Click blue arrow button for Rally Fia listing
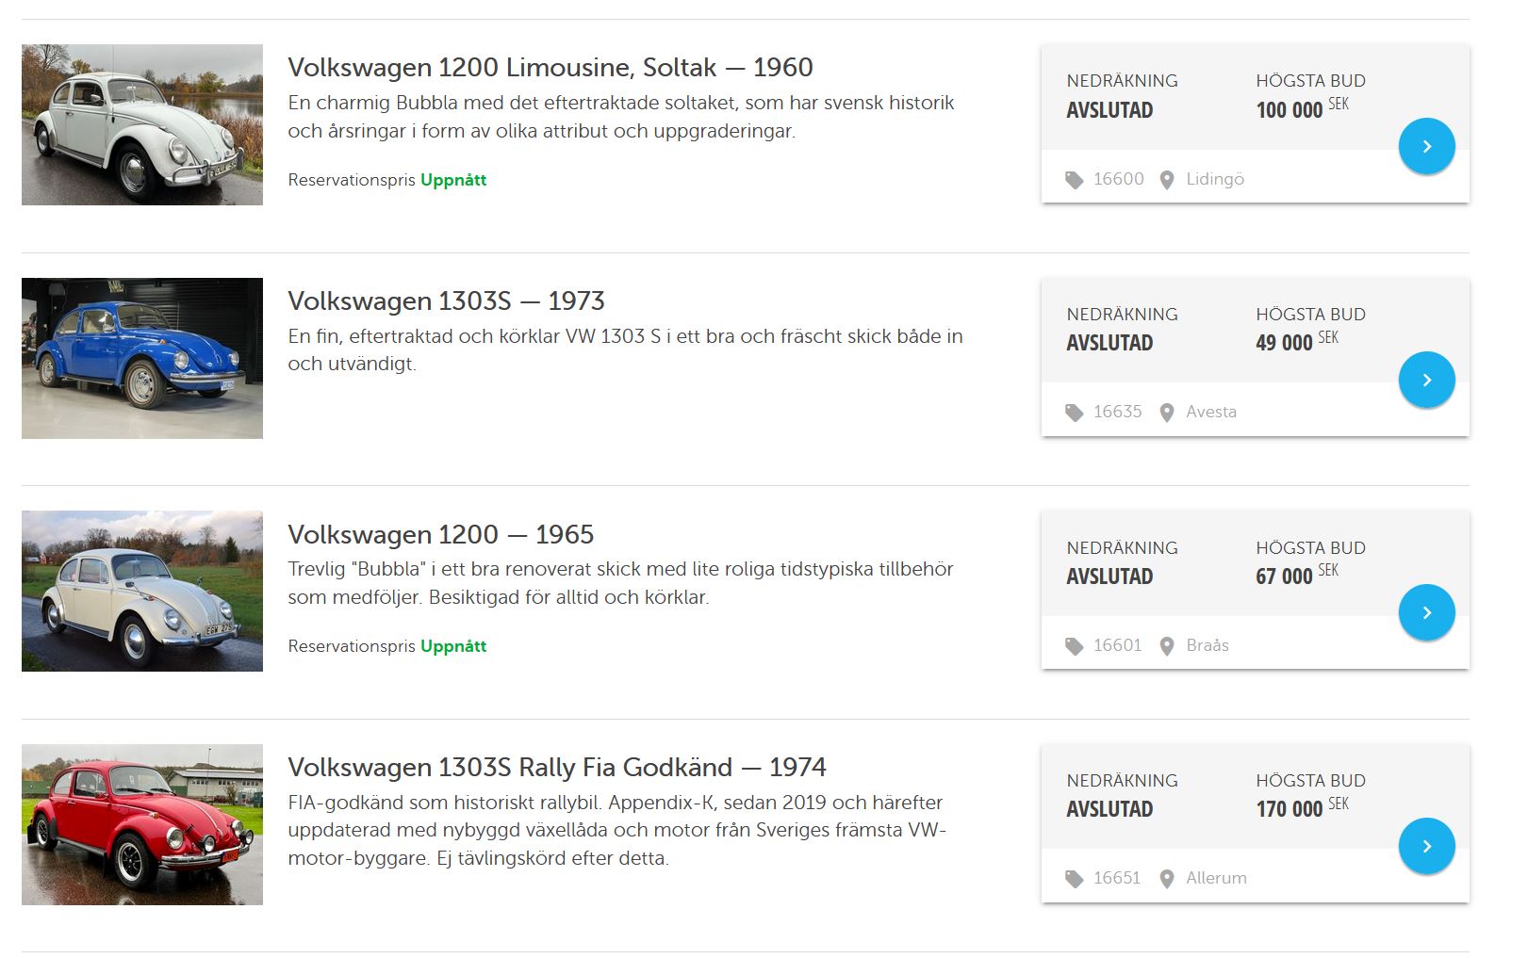 (1426, 846)
